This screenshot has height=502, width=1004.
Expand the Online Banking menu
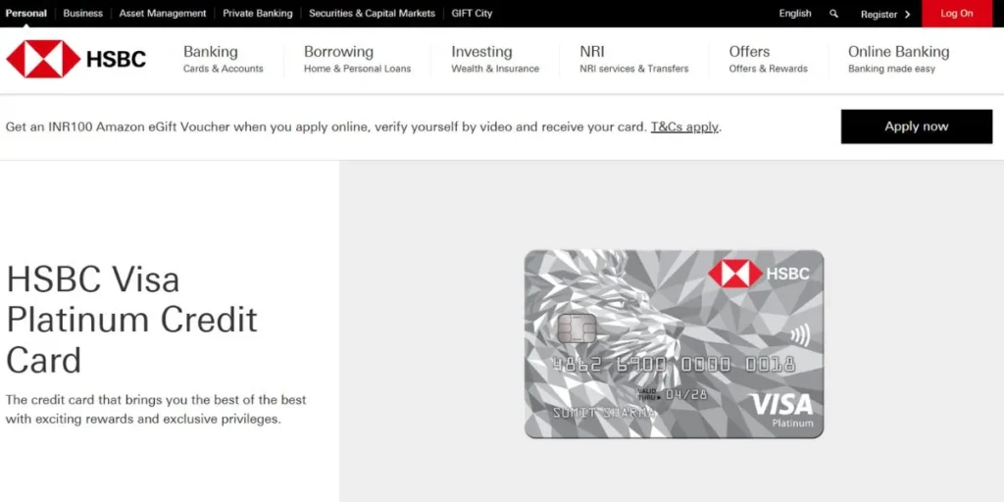click(898, 59)
